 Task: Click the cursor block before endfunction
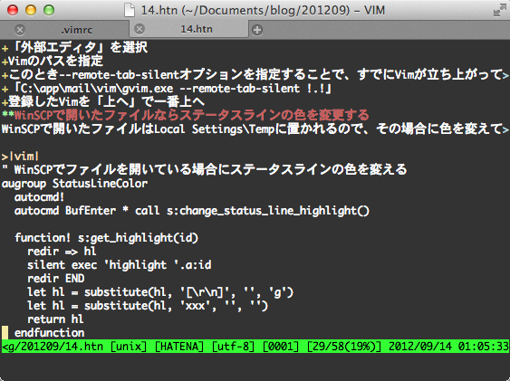(5, 333)
